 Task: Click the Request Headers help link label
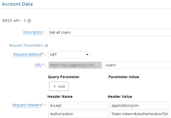(27, 105)
